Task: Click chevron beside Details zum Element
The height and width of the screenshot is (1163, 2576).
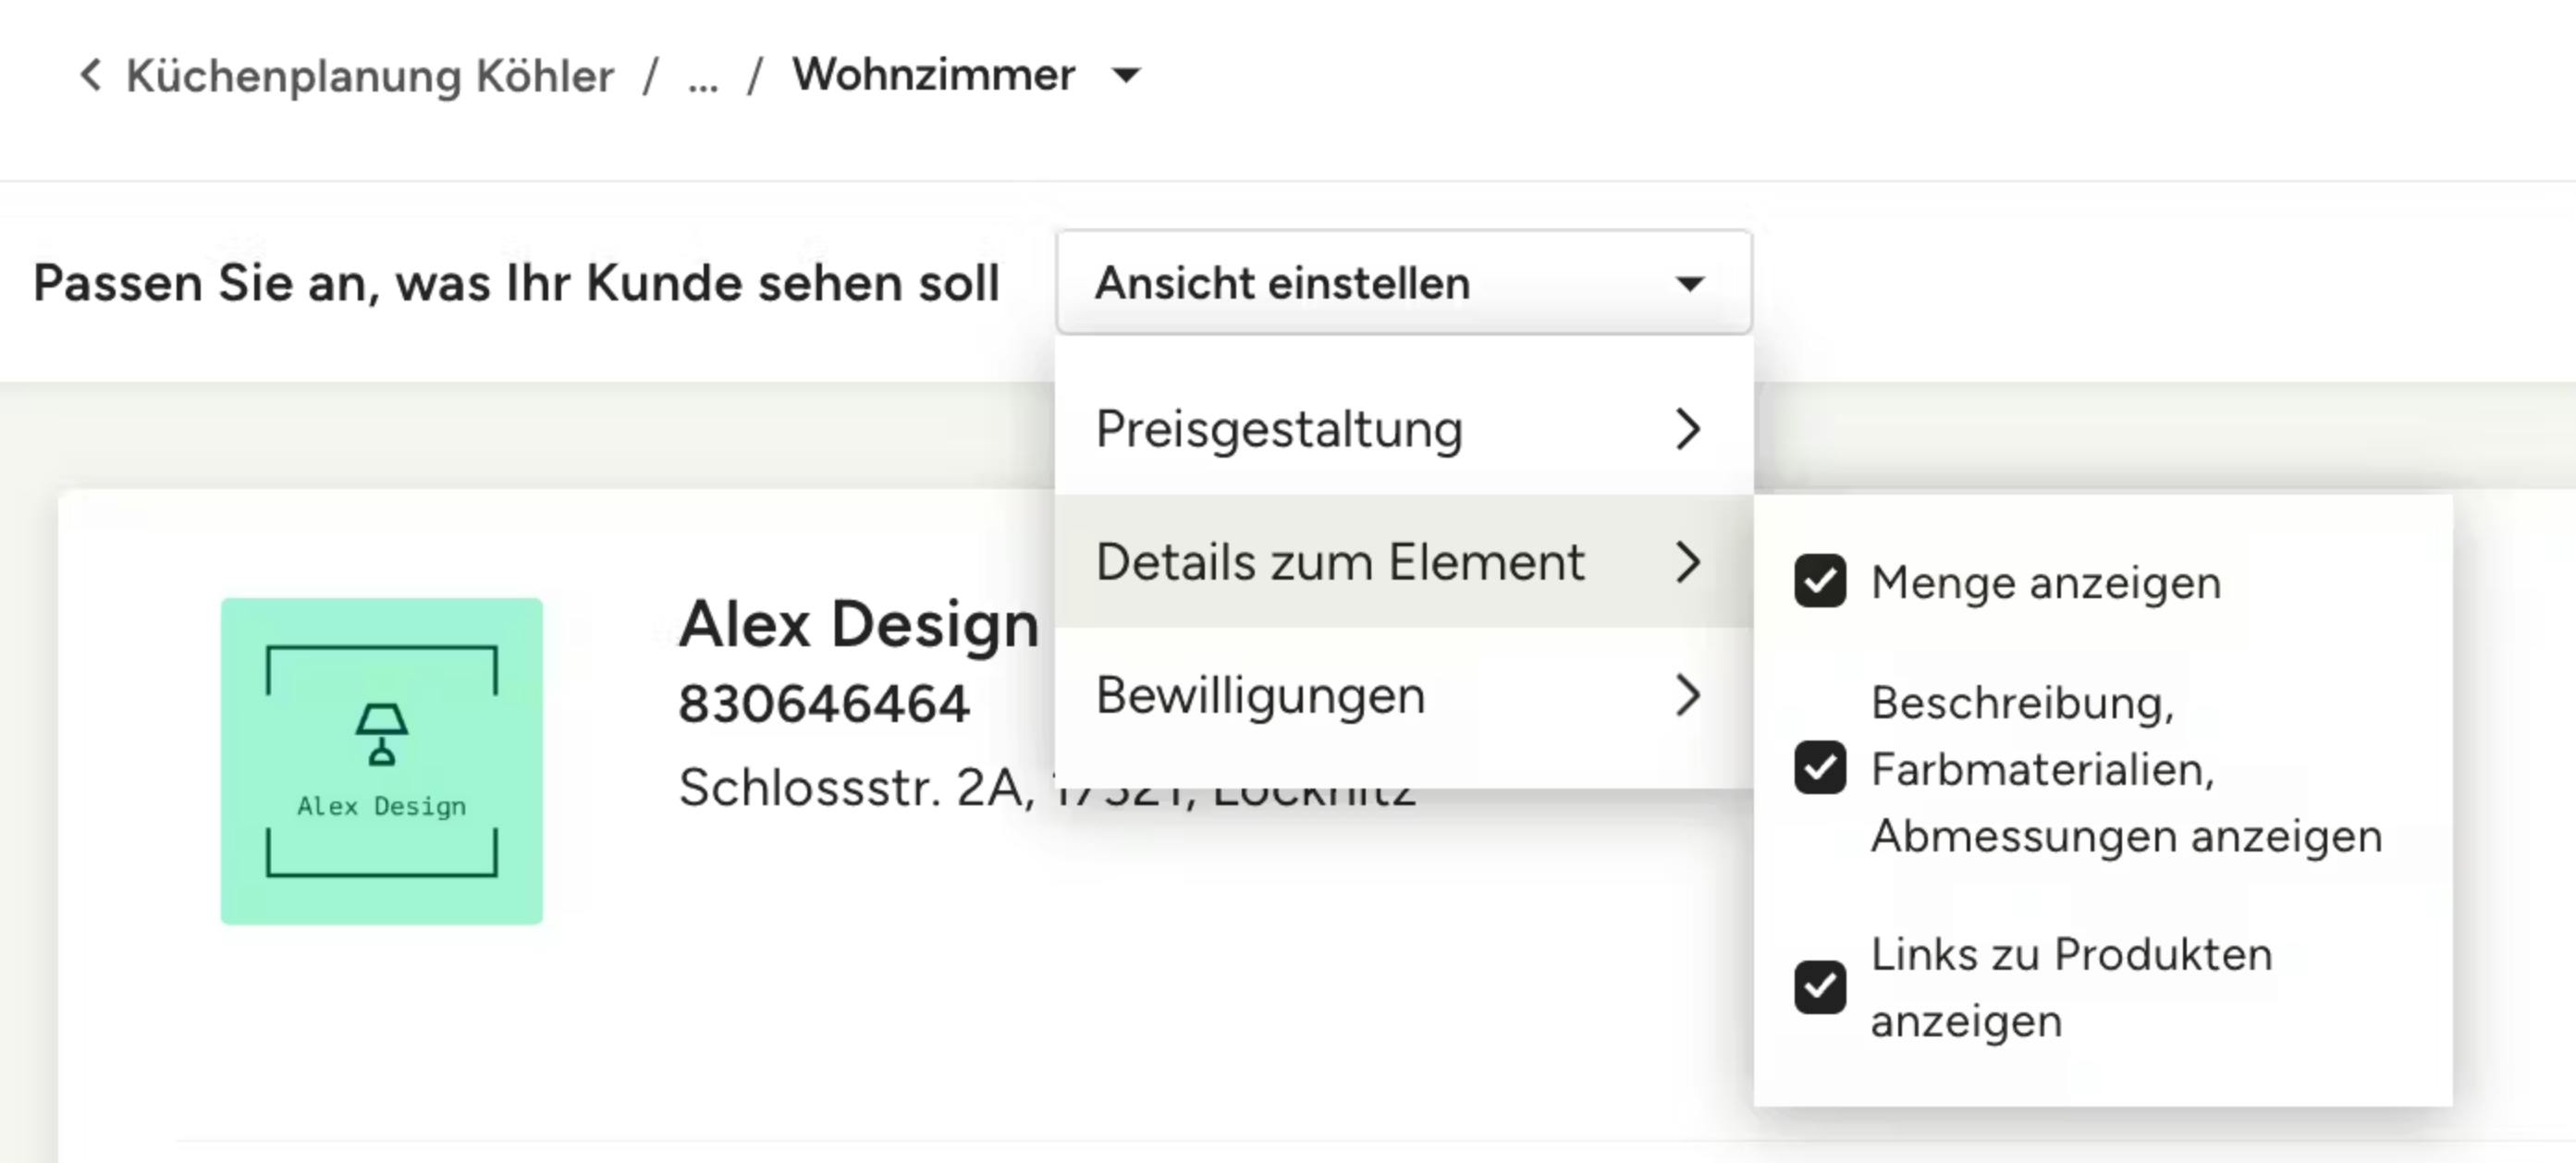Action: [1687, 562]
